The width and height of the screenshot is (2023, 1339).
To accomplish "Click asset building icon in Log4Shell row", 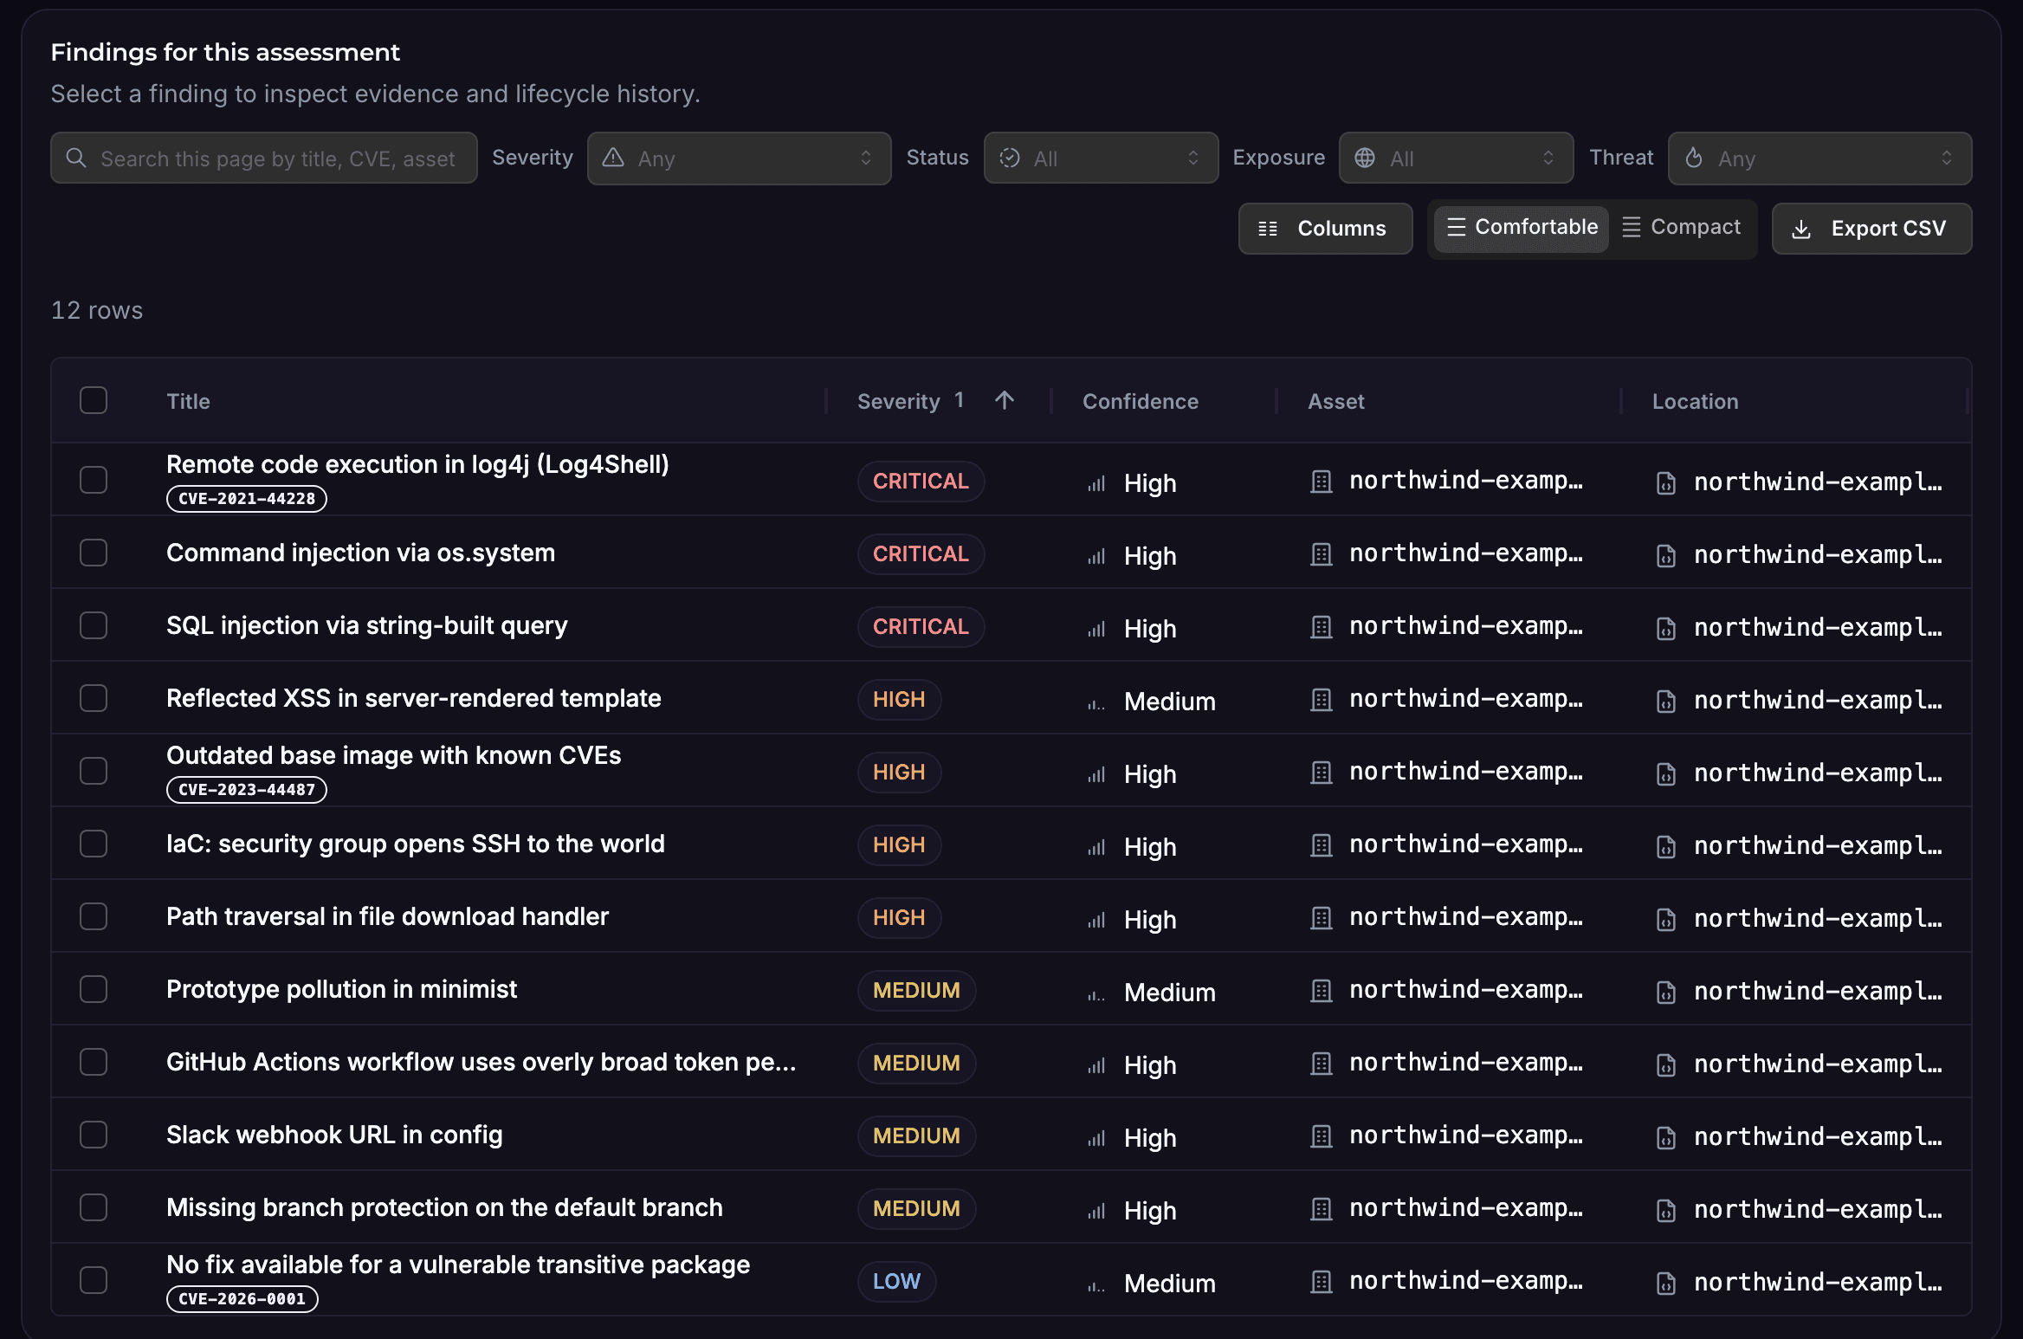I will [1322, 482].
